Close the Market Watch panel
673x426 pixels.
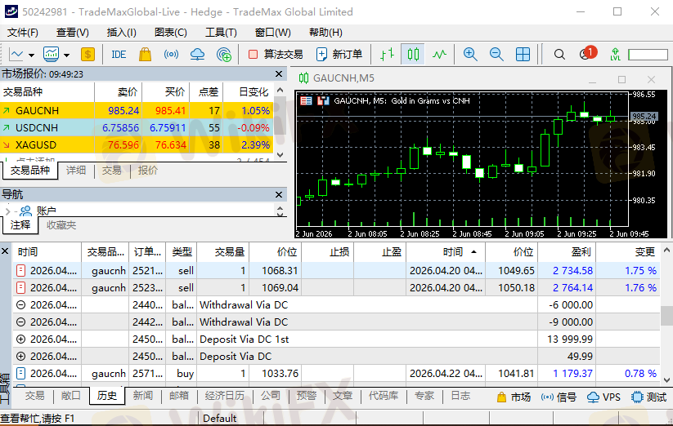click(x=279, y=74)
